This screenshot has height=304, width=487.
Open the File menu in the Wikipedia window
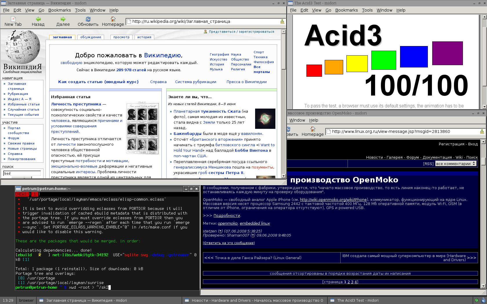point(6,10)
